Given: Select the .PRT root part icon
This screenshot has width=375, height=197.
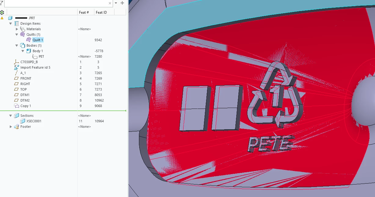Looking at the screenshot, I should click(10, 18).
